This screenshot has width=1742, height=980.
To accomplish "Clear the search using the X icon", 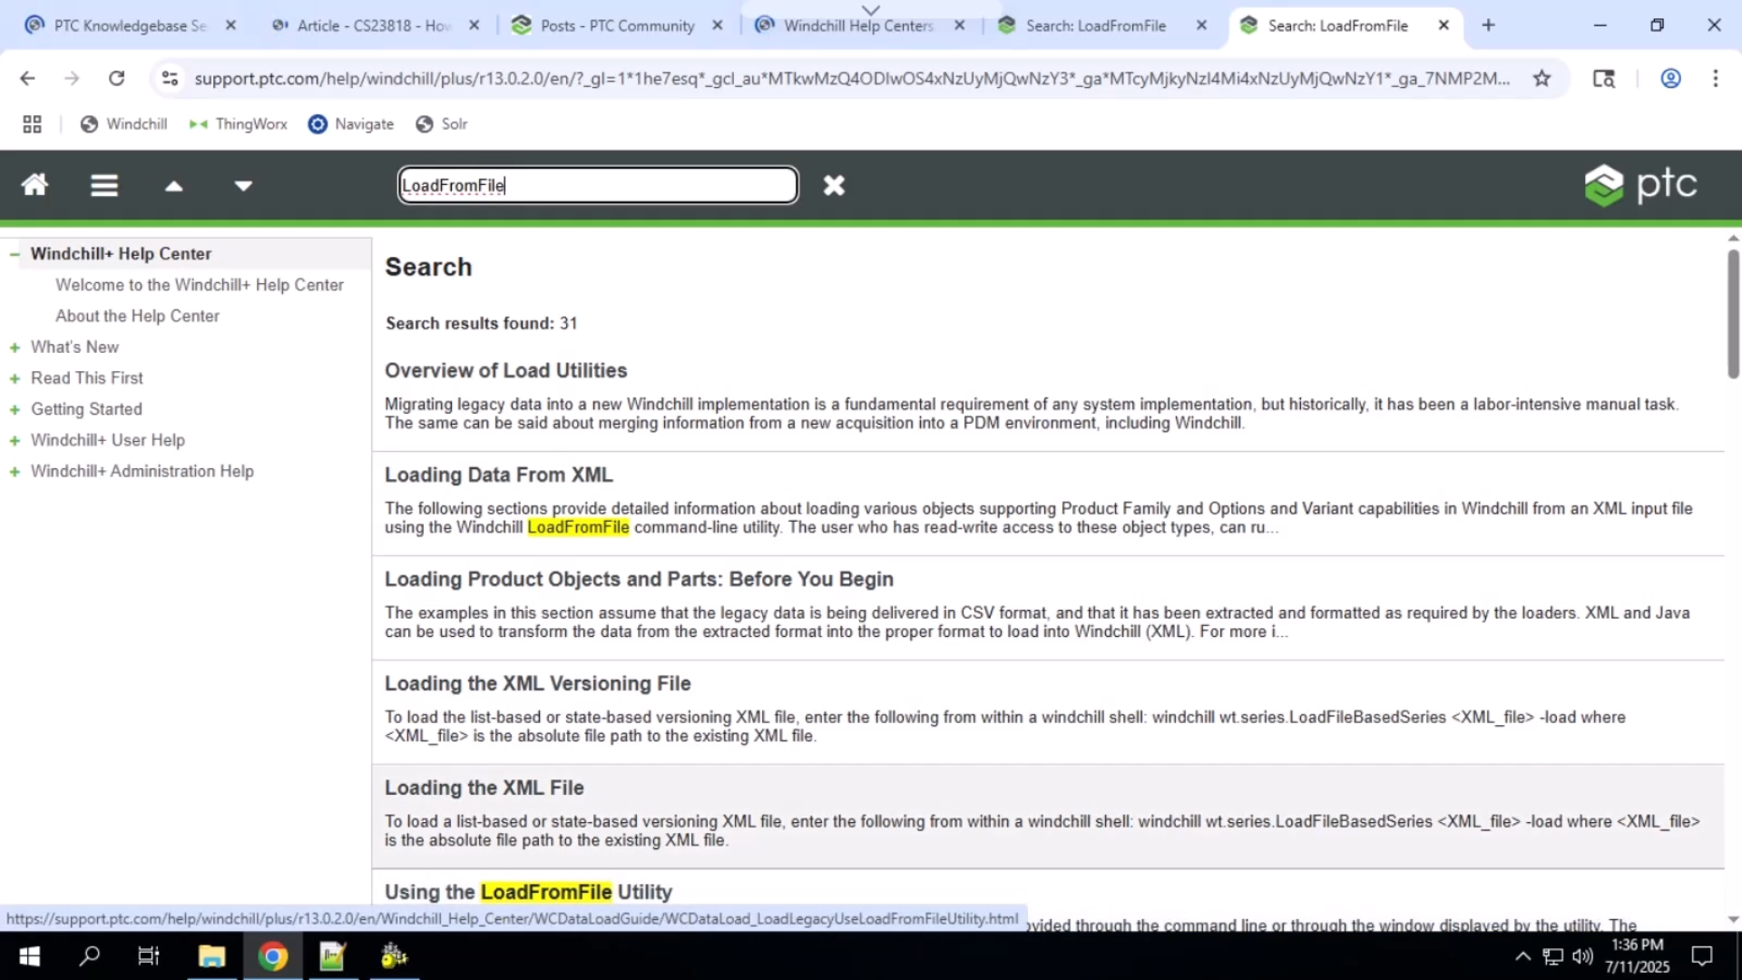I will click(834, 185).
